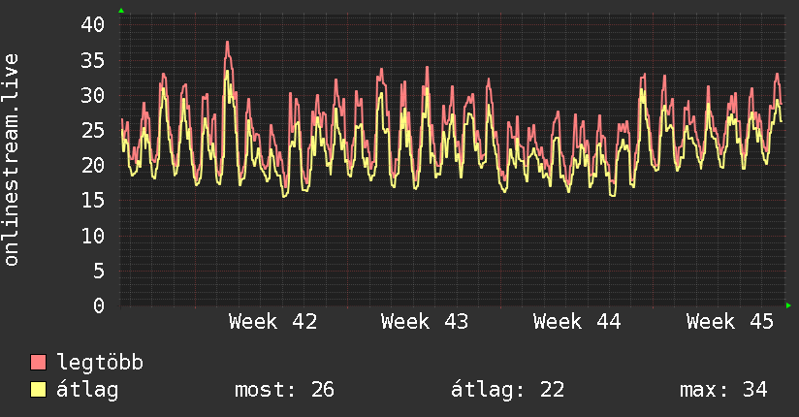The width and height of the screenshot is (799, 417).
Task: Click the Week 42 axis label
Action: click(273, 322)
